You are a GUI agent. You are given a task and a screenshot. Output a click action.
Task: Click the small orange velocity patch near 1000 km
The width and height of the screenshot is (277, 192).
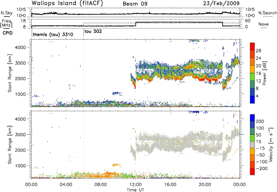click(x=116, y=165)
